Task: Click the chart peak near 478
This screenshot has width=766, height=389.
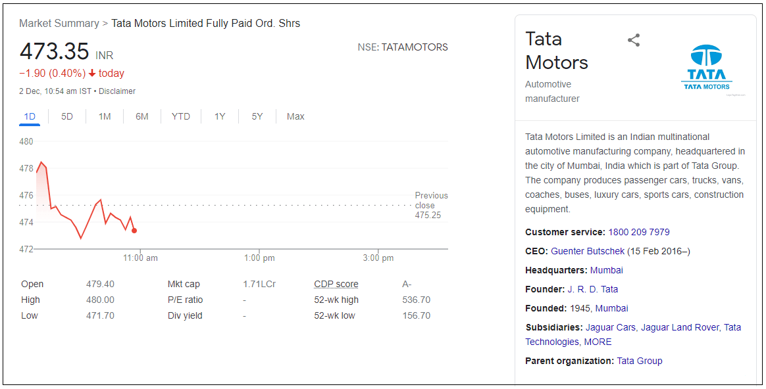Action: point(41,162)
